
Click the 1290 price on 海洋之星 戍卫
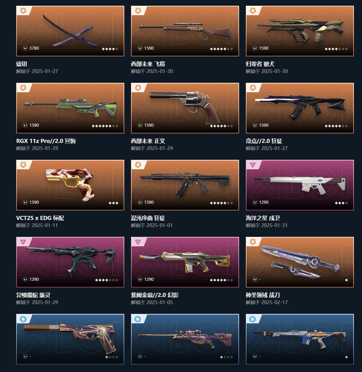tap(264, 202)
